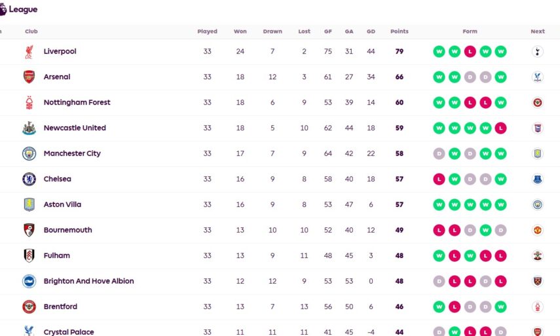Click the Newcastle United crest icon
This screenshot has width=560, height=336.
tap(29, 128)
